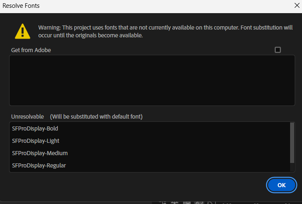Click the Unresolvable section label
This screenshot has width=302, height=204.
click(27, 117)
